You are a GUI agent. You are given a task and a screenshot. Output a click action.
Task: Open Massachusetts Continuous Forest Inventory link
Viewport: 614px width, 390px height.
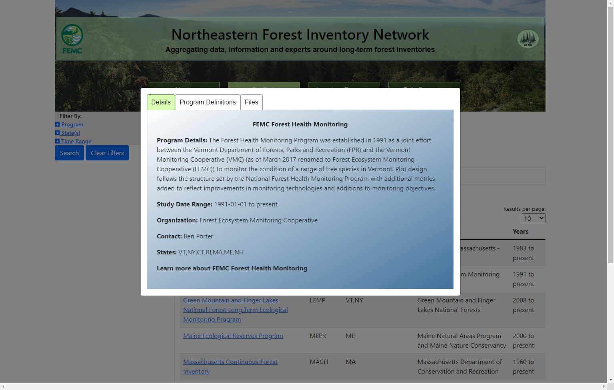coord(230,367)
